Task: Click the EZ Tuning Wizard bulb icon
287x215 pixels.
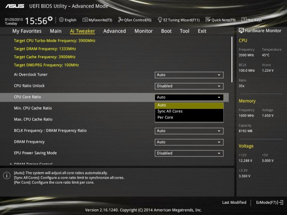Action: click(x=160, y=20)
